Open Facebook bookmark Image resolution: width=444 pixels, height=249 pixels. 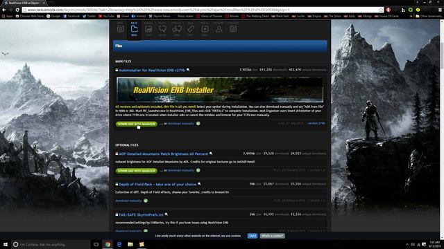pos(71,16)
